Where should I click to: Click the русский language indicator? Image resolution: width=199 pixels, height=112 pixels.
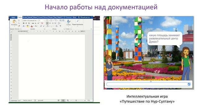41,100
